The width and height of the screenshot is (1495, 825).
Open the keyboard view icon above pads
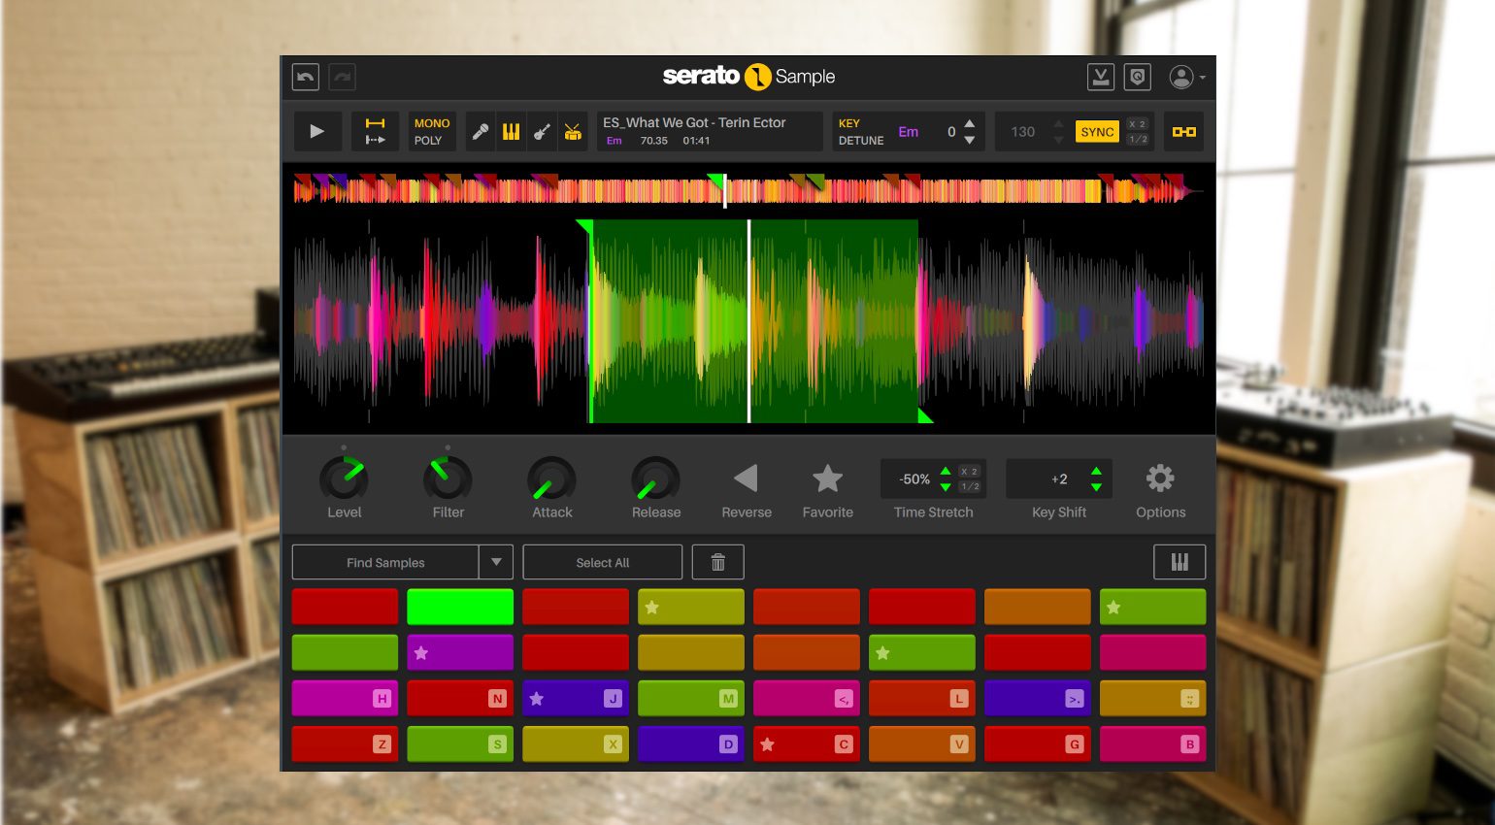click(1179, 562)
